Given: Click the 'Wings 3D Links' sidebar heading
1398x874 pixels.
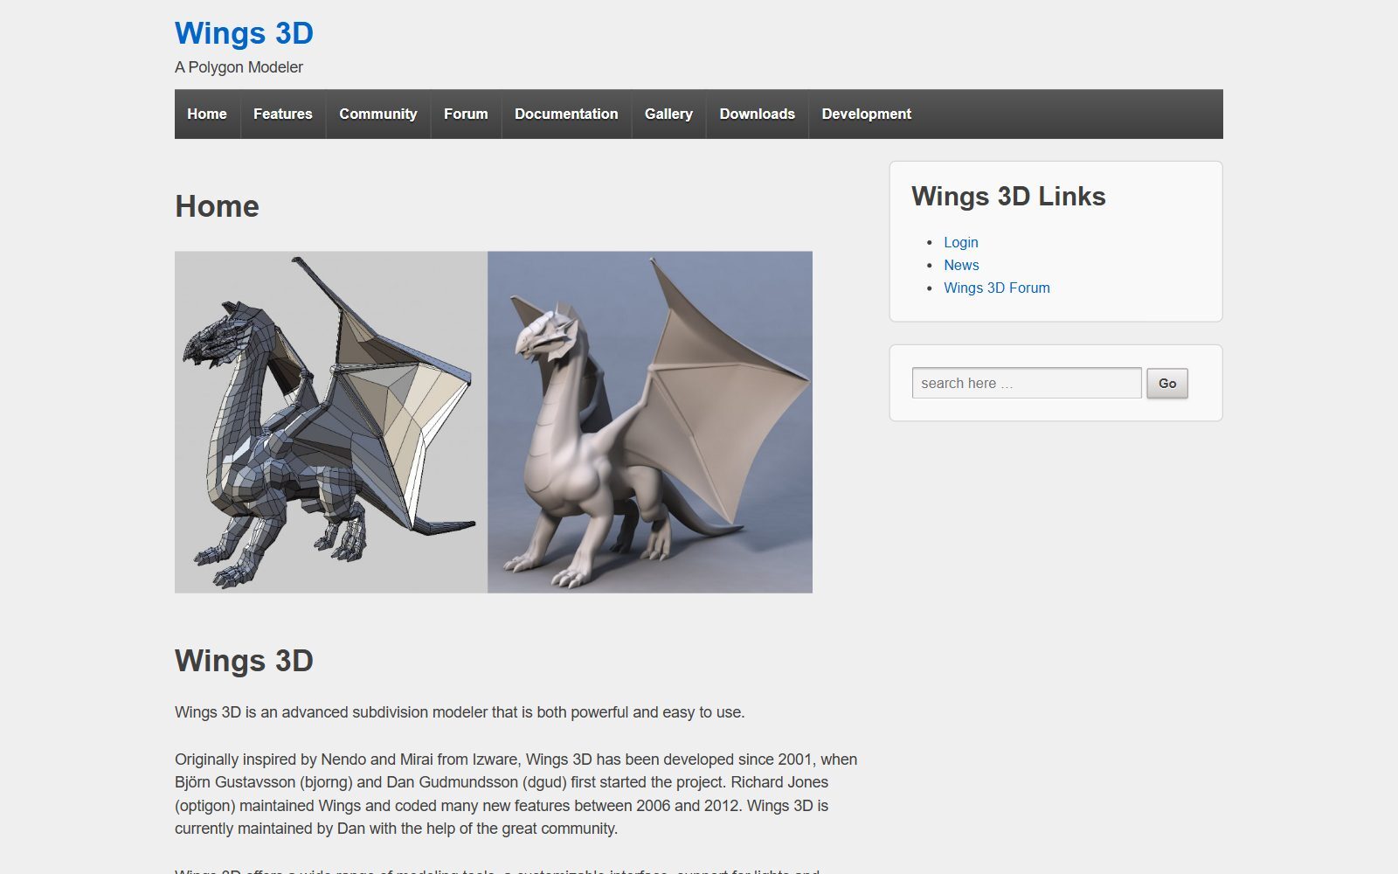Looking at the screenshot, I should pos(1008,197).
